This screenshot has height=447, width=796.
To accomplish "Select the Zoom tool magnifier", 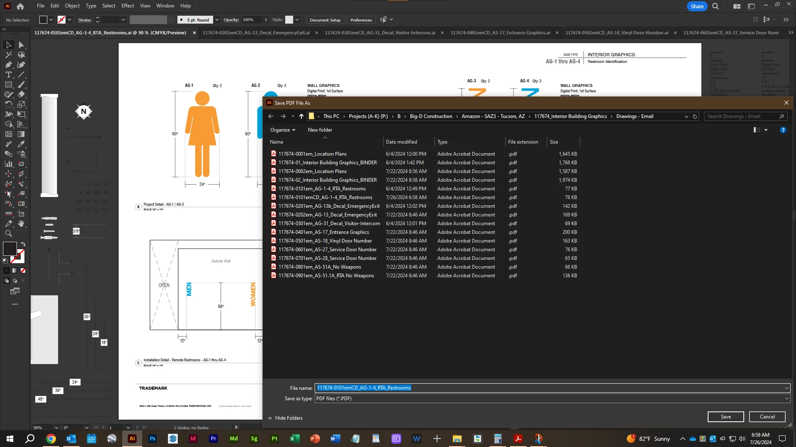I will 8,233.
